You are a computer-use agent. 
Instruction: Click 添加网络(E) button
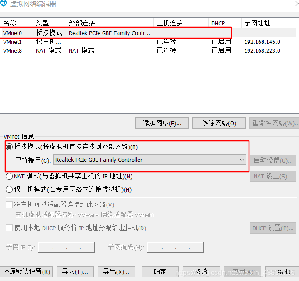coord(162,123)
